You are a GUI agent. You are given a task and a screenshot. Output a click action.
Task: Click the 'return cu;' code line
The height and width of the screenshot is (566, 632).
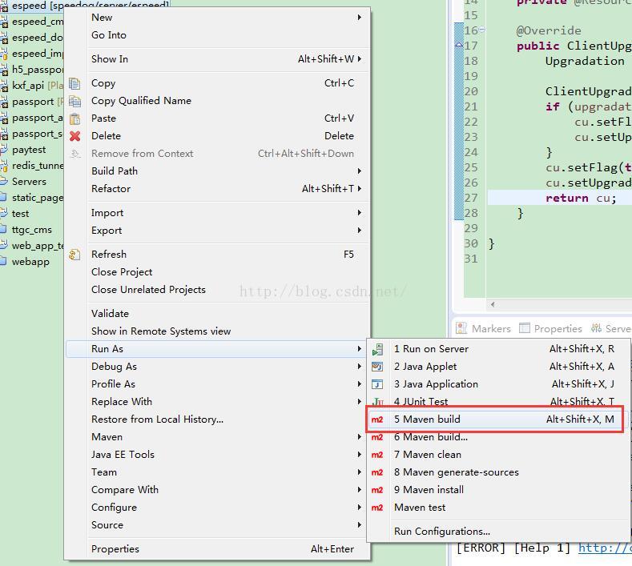point(581,198)
